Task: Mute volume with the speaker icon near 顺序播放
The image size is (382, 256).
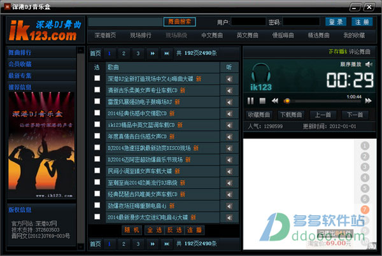Action: [x=369, y=64]
